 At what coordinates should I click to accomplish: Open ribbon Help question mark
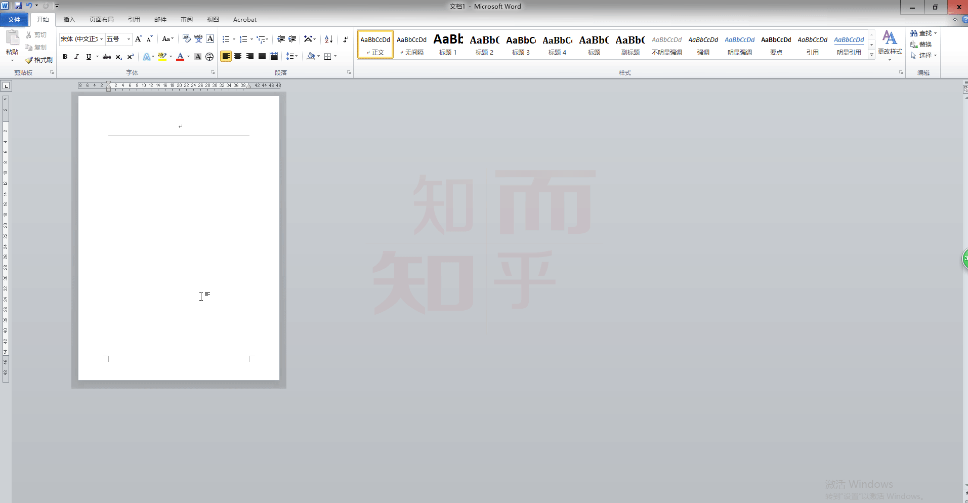pyautogui.click(x=964, y=20)
